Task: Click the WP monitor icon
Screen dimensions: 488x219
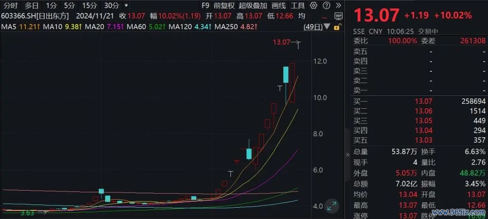Action: coord(338,16)
